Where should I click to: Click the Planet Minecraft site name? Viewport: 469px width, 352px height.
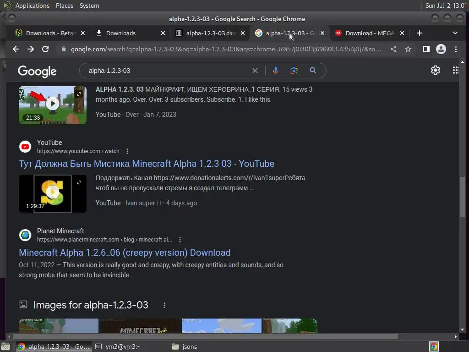coord(60,231)
